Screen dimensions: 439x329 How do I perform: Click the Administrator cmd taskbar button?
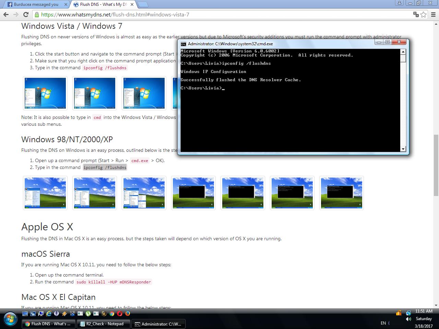click(158, 324)
